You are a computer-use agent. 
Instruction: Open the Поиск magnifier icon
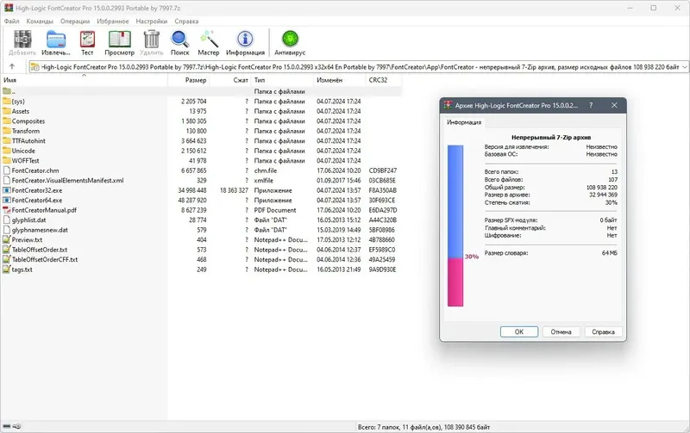179,39
